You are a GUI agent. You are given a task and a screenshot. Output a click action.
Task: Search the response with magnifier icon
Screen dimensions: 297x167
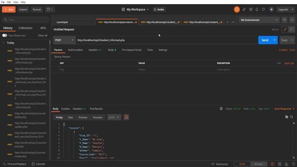click(292, 117)
